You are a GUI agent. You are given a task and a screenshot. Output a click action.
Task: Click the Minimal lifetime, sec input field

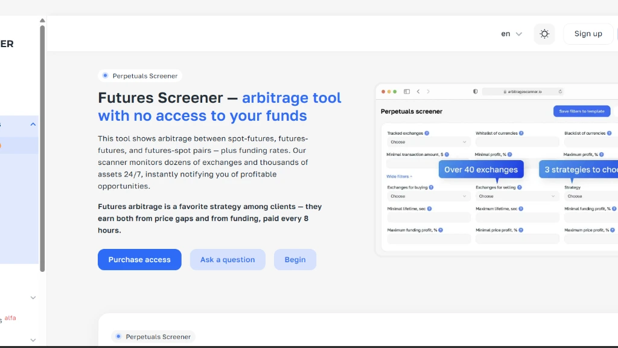[x=429, y=217]
